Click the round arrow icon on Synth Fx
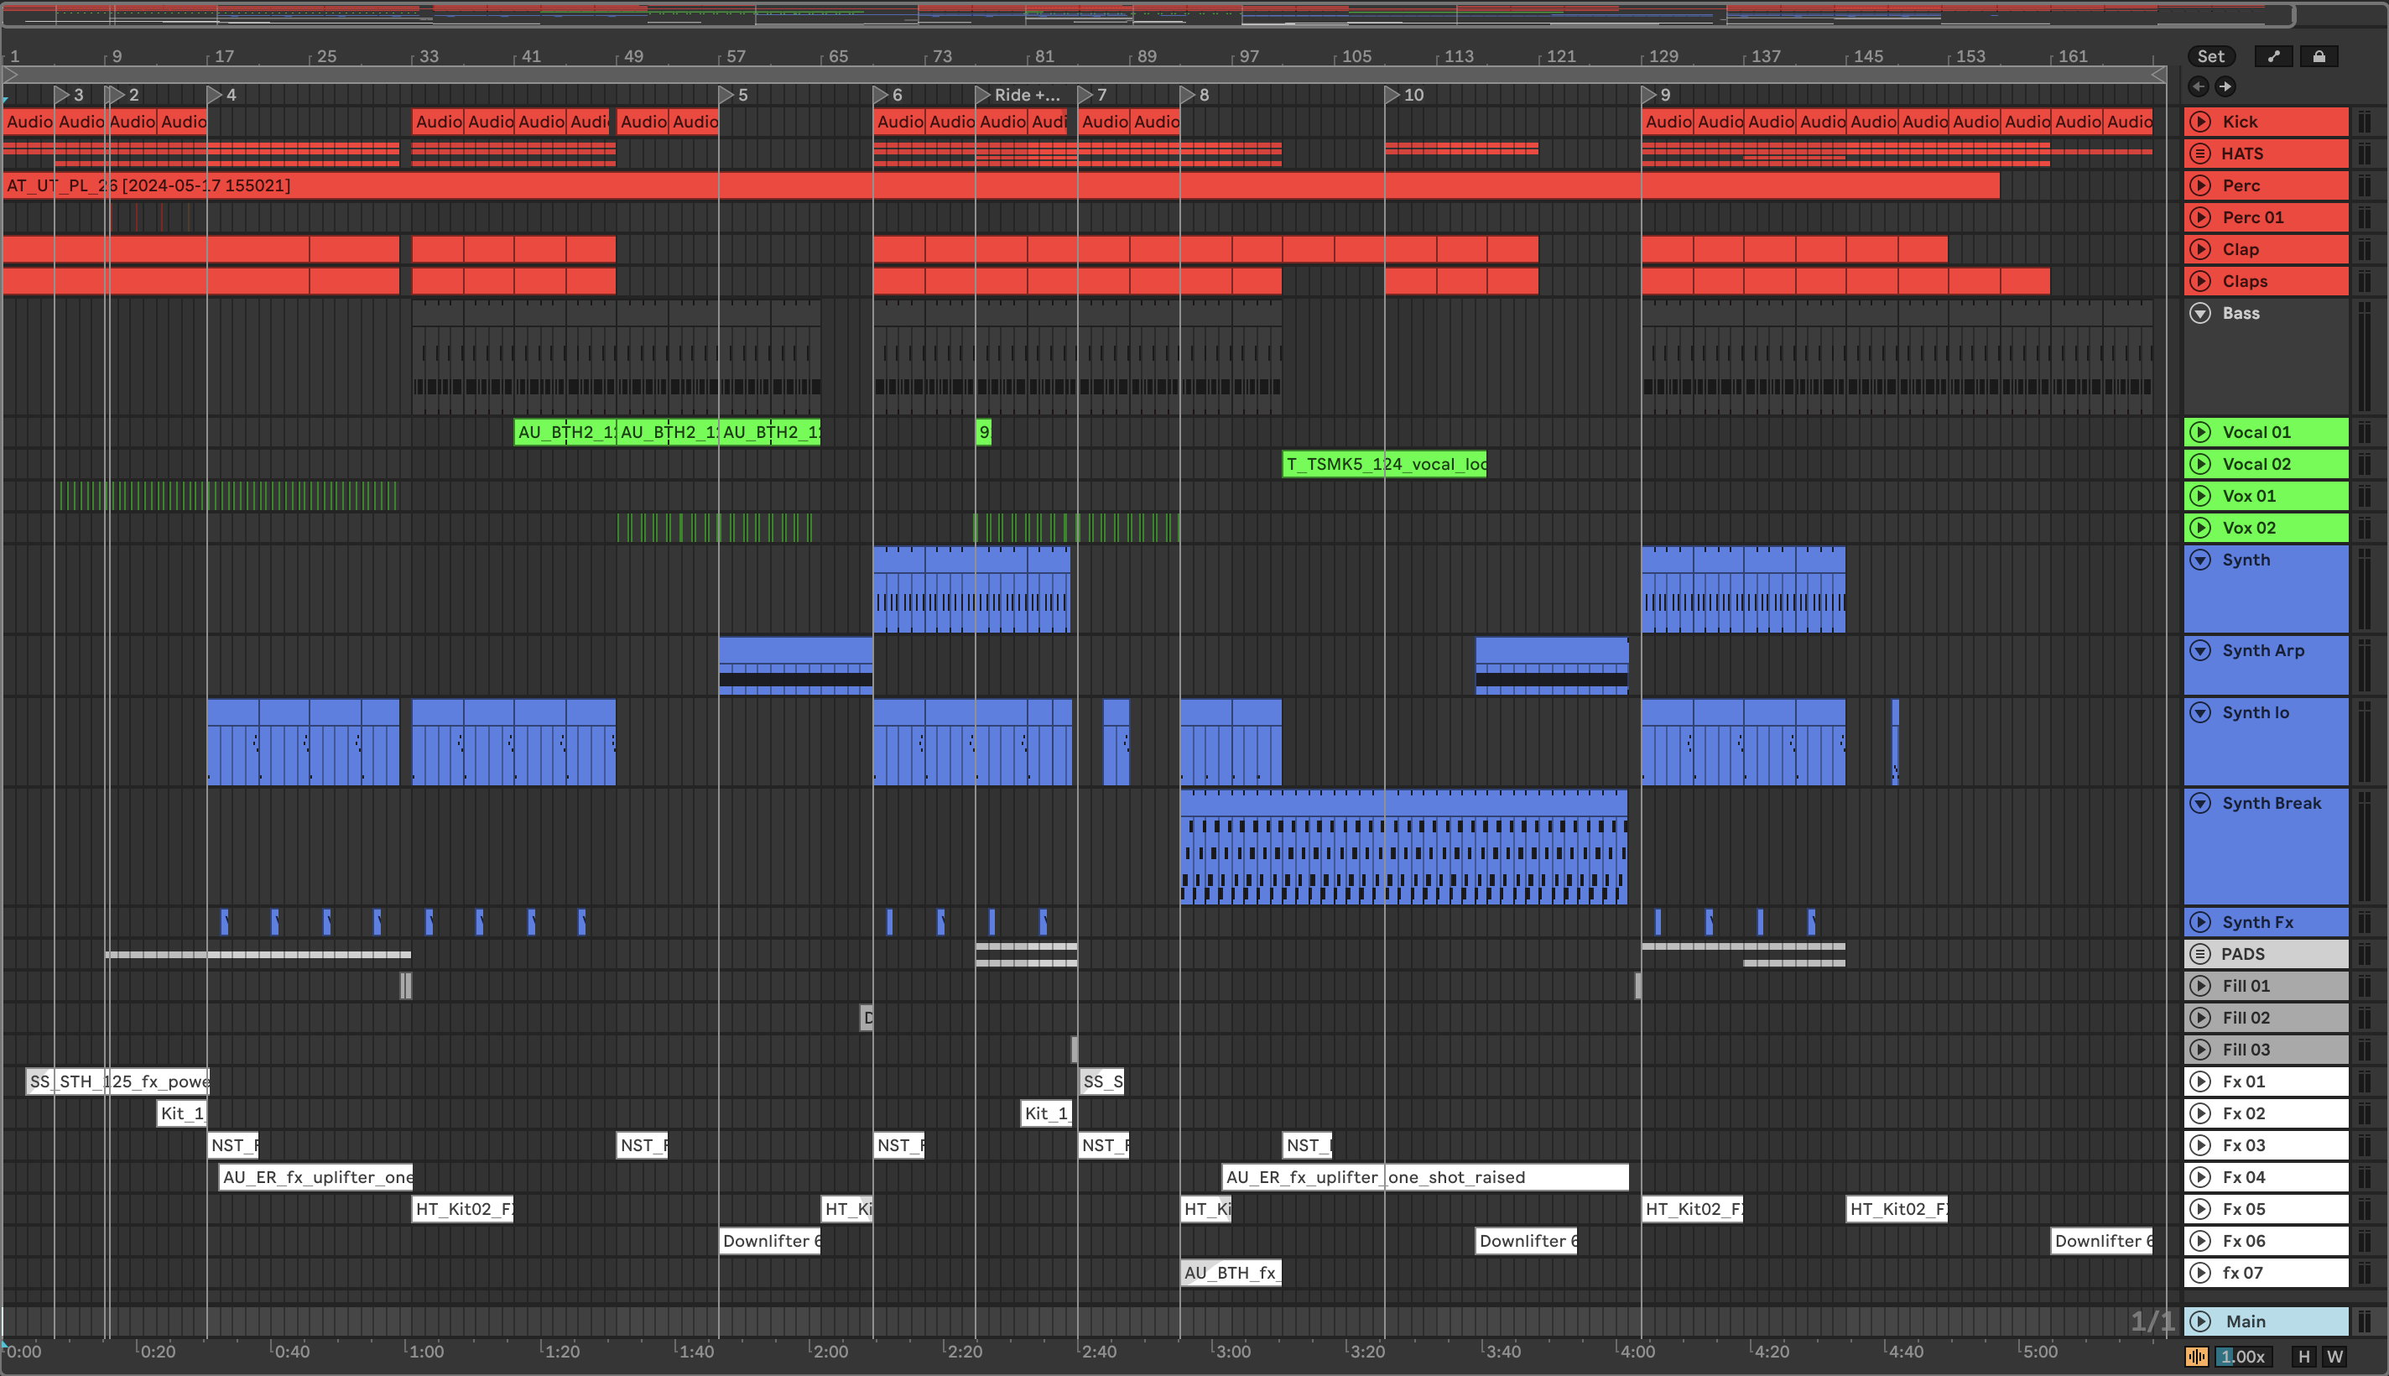This screenshot has width=2389, height=1376. pos(2200,922)
